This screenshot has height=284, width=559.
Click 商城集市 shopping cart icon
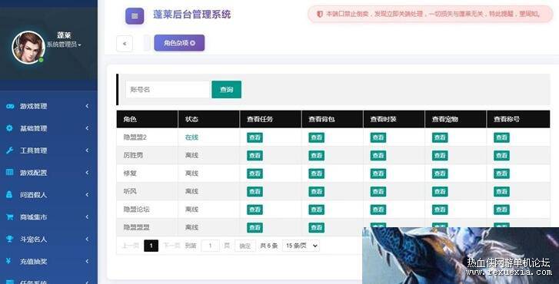[x=10, y=216]
